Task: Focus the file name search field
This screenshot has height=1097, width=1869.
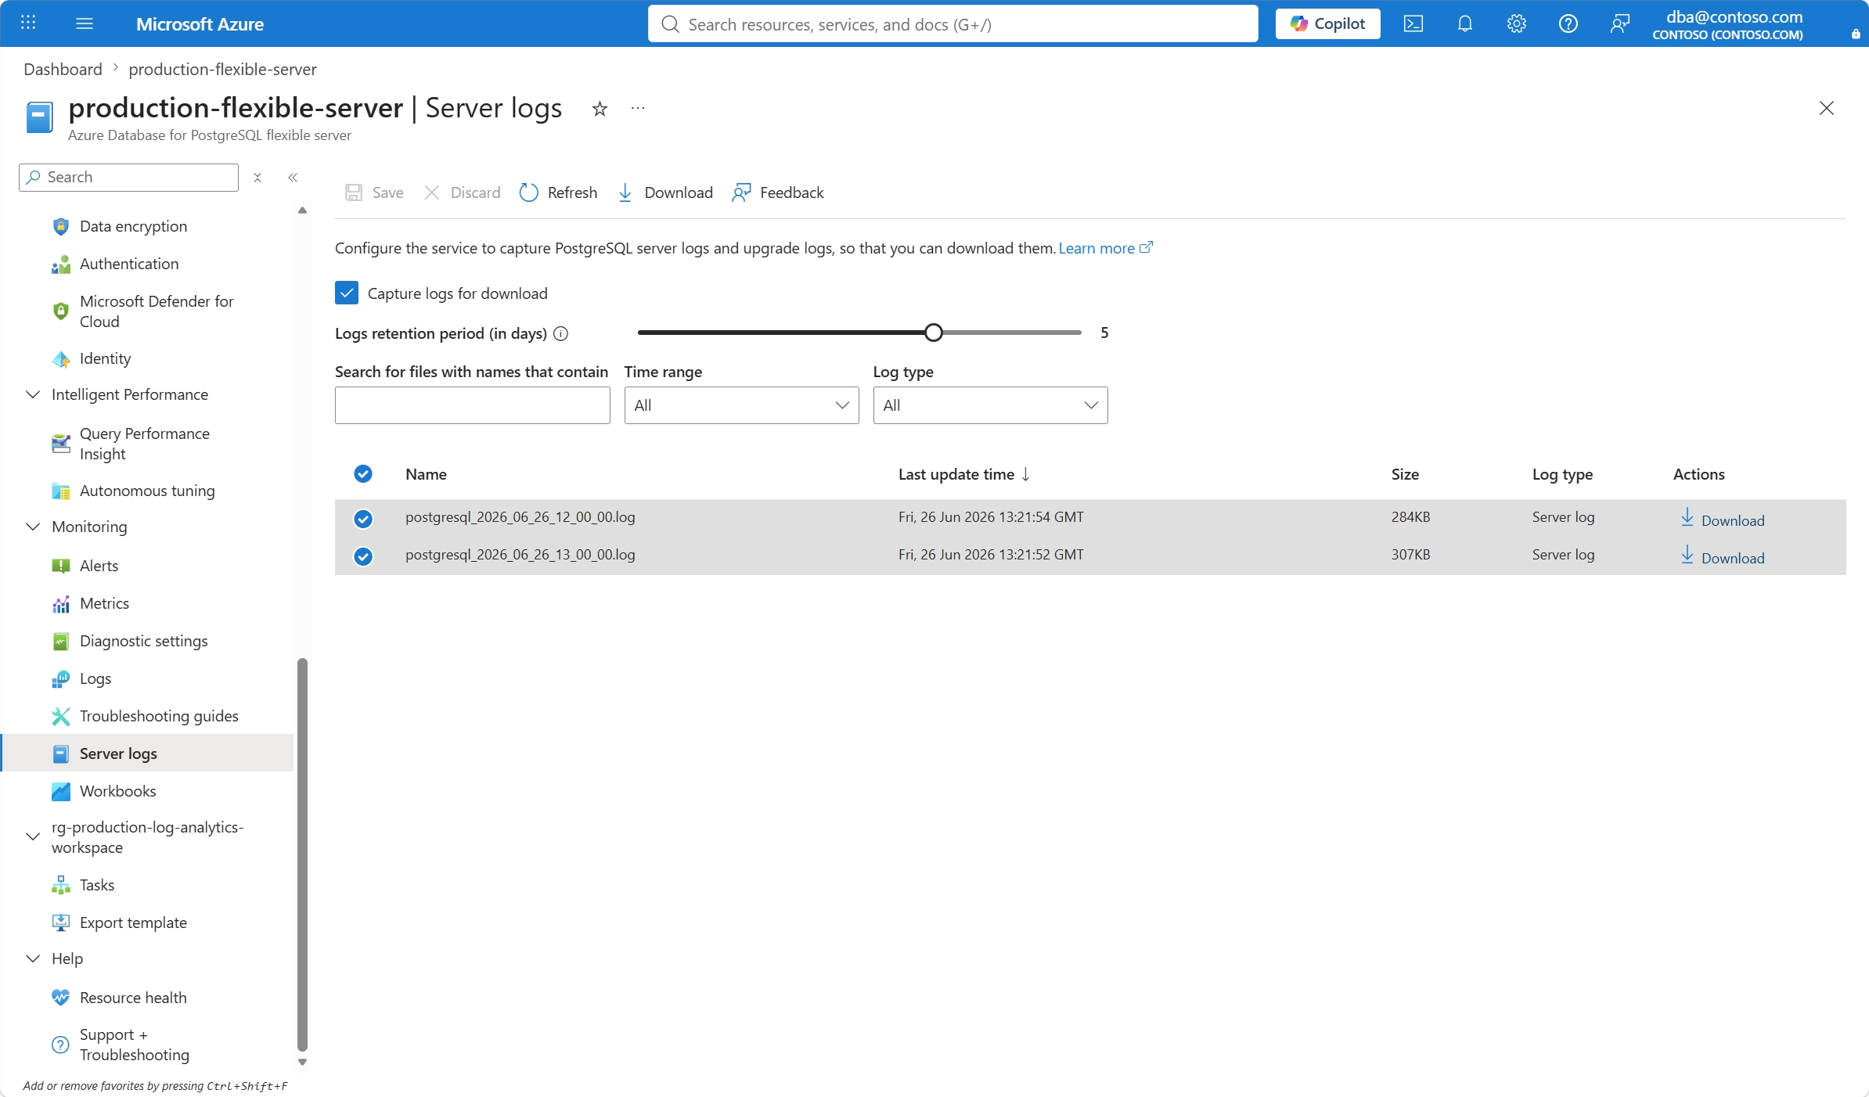Action: (x=473, y=405)
